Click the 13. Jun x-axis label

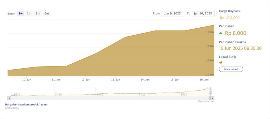click(116, 80)
